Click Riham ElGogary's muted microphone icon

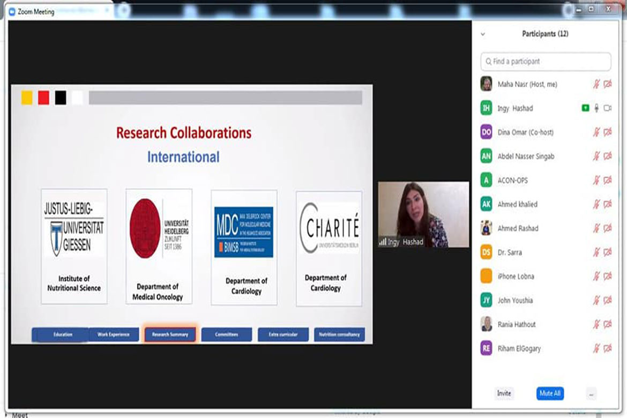click(x=596, y=348)
